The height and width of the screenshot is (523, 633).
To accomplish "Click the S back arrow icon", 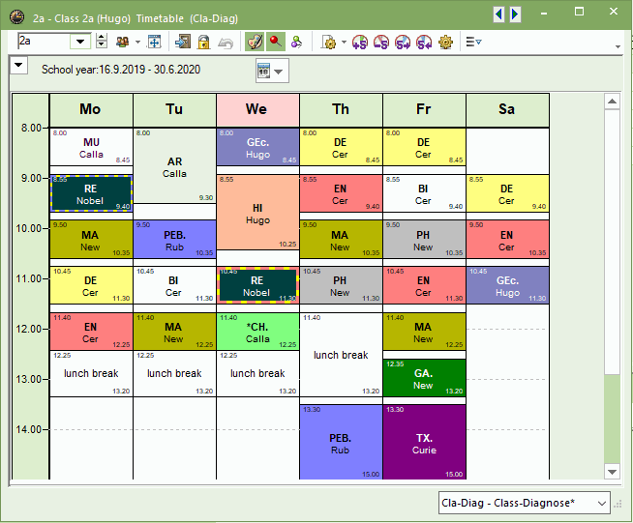I will [424, 42].
